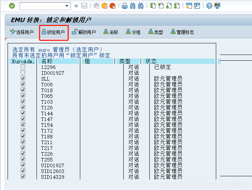Screen dimensions: 252x190
Task: Go to the Last Page icon
Action: click(x=177, y=6)
